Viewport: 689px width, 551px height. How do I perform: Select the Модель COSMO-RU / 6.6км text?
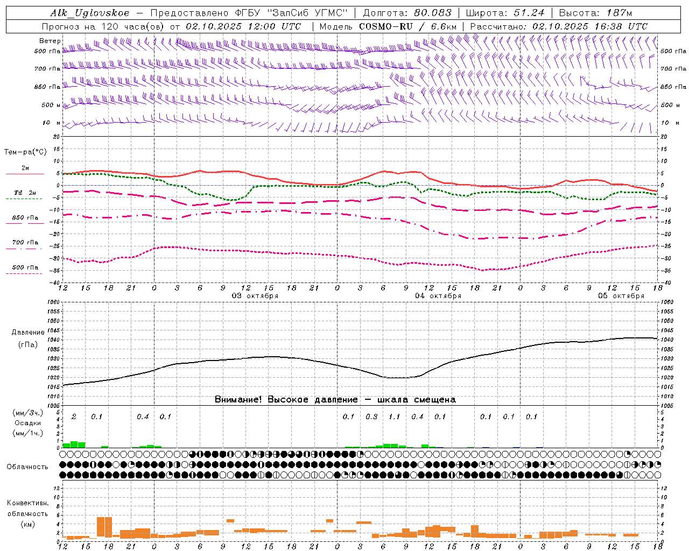point(388,26)
